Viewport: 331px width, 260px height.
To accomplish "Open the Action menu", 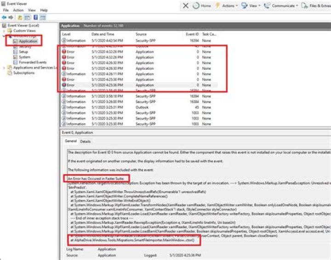I will (18, 10).
